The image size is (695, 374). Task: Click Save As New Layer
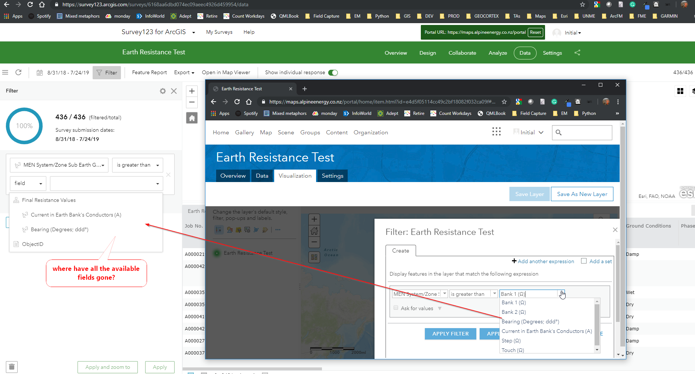[x=582, y=194]
